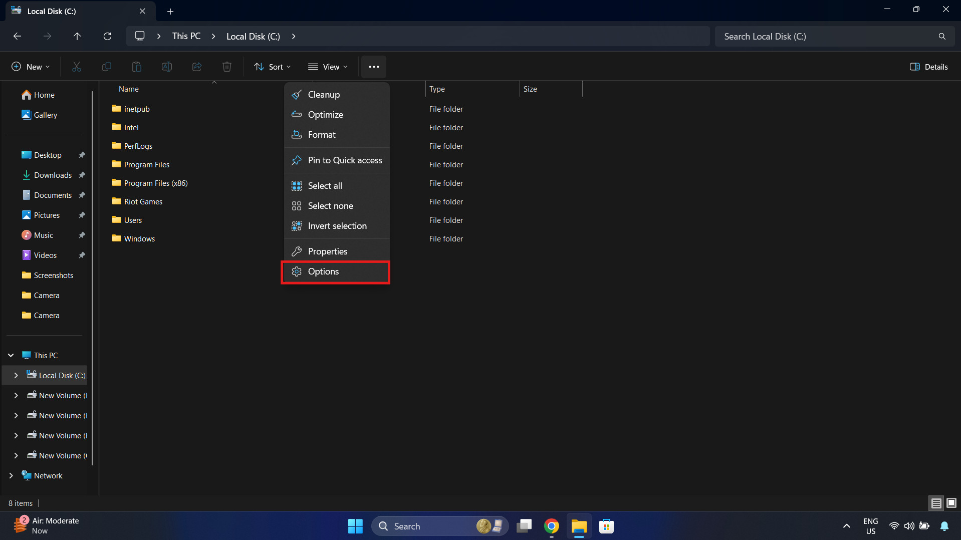Switch to details view using status bar toggle

(936, 503)
